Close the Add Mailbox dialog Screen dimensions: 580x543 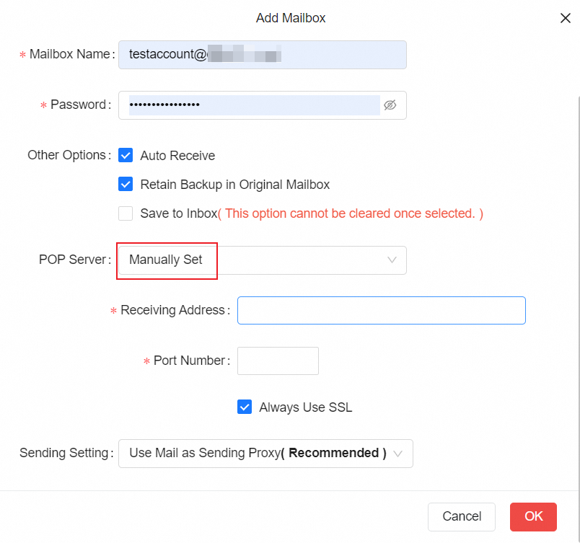point(565,18)
